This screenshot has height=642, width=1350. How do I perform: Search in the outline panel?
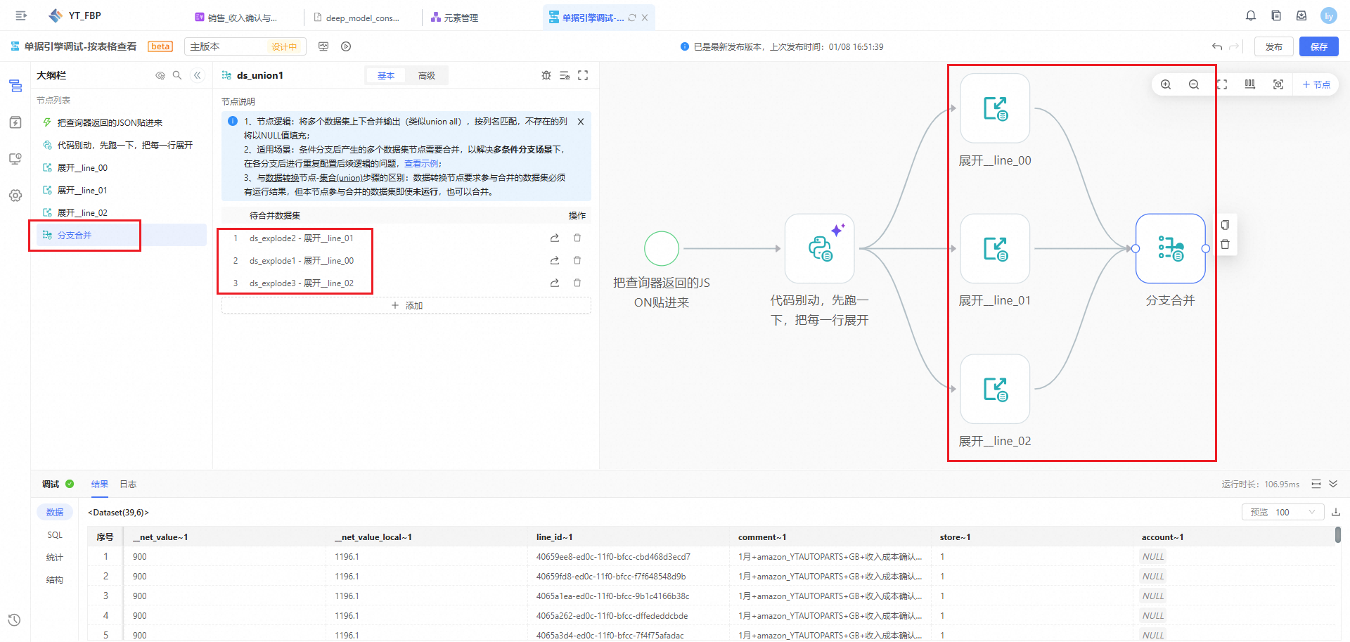tap(177, 75)
